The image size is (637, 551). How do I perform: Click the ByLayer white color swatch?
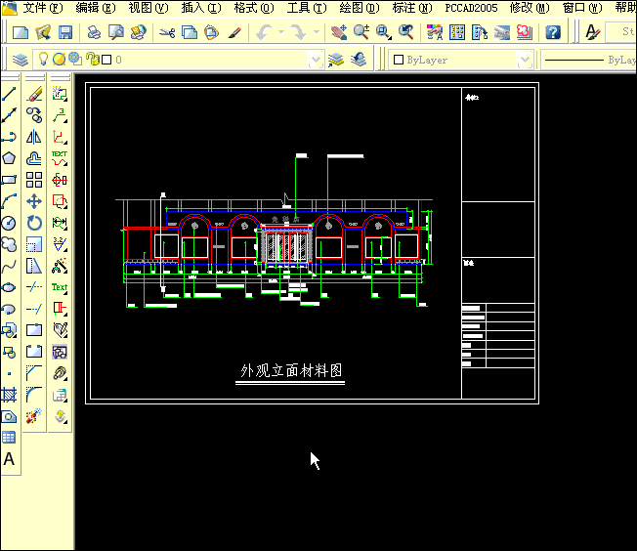(x=399, y=60)
